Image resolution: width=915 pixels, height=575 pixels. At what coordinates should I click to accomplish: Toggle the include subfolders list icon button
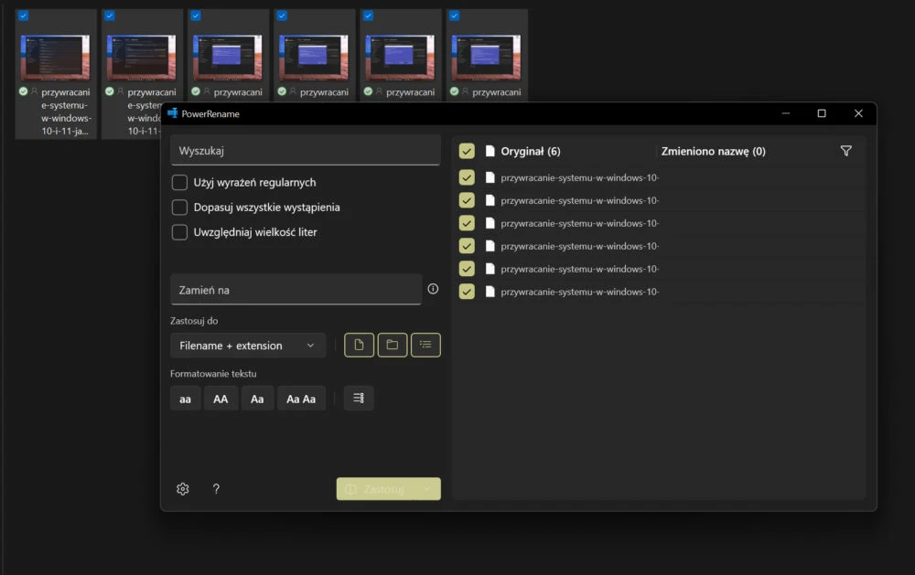click(425, 345)
